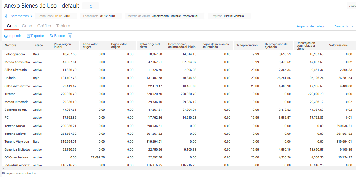356x178 pixels.
Task: Click the Buscar magnifier icon
Action: 52,36
